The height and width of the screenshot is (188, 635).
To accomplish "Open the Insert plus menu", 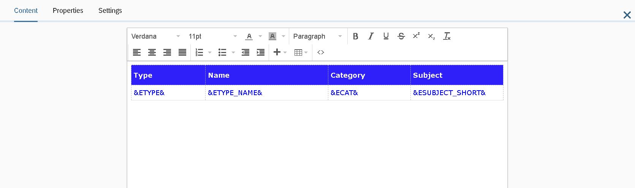I will tap(280, 52).
